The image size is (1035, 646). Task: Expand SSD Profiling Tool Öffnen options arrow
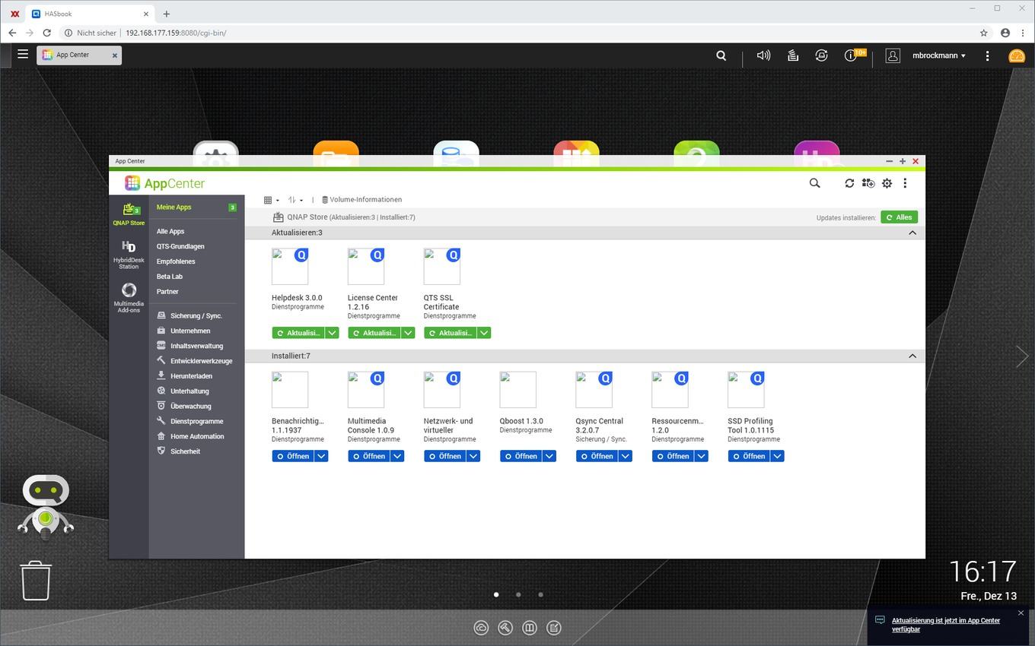click(x=778, y=456)
